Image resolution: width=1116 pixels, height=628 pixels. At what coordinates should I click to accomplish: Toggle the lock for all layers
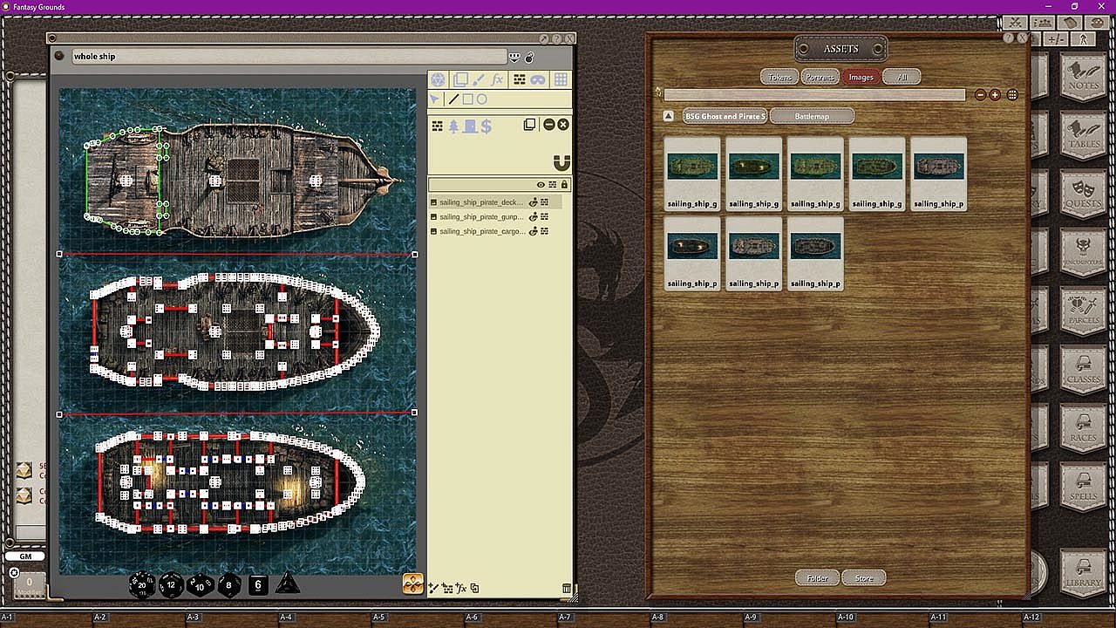pyautogui.click(x=564, y=185)
